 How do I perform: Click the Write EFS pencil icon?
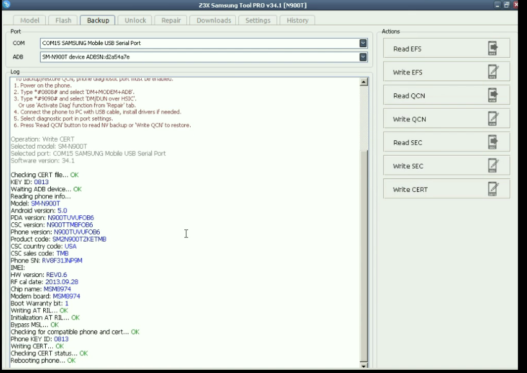pos(493,72)
